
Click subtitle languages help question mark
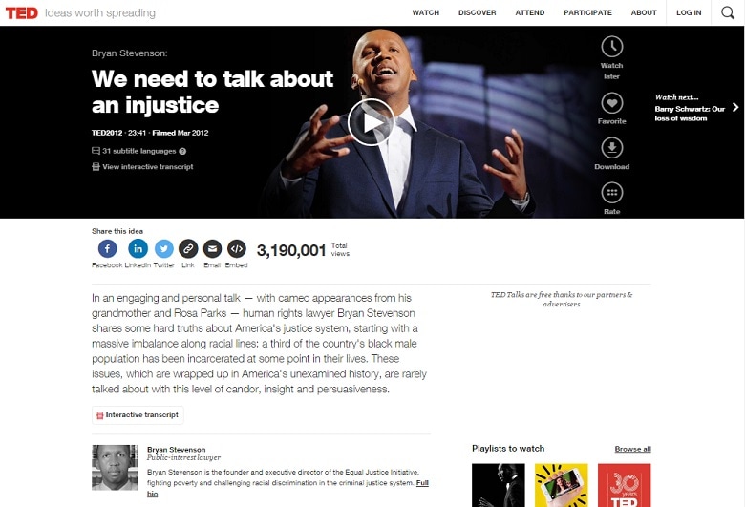[182, 151]
